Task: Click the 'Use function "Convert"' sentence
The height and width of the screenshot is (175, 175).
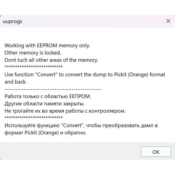Action: point(85,75)
